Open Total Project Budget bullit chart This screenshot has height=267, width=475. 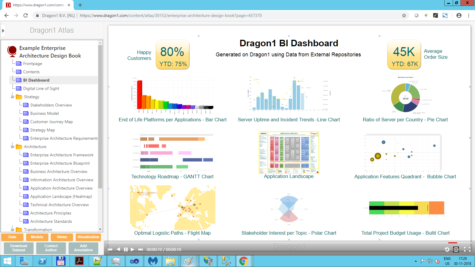[x=406, y=208]
